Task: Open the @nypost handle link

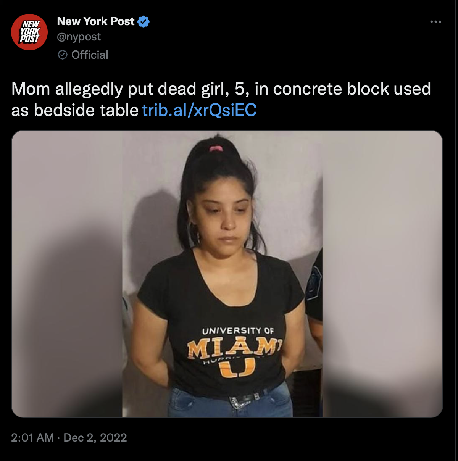Action: click(79, 37)
